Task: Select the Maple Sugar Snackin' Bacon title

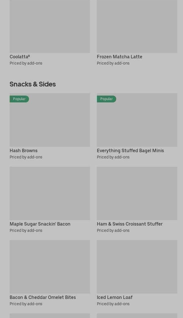Action: [40, 224]
